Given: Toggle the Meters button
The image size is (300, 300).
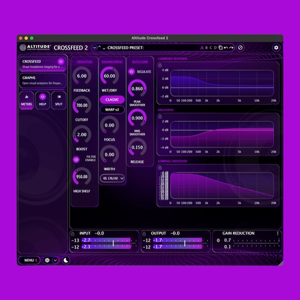Looking at the screenshot, I should (26, 101).
